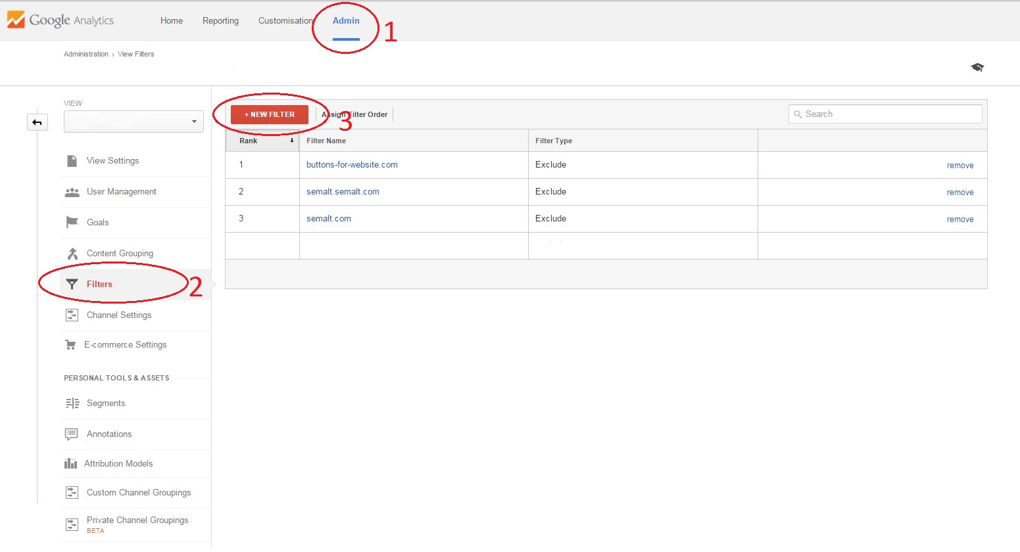Click the Custom Channel Groupings icon

[x=72, y=493]
